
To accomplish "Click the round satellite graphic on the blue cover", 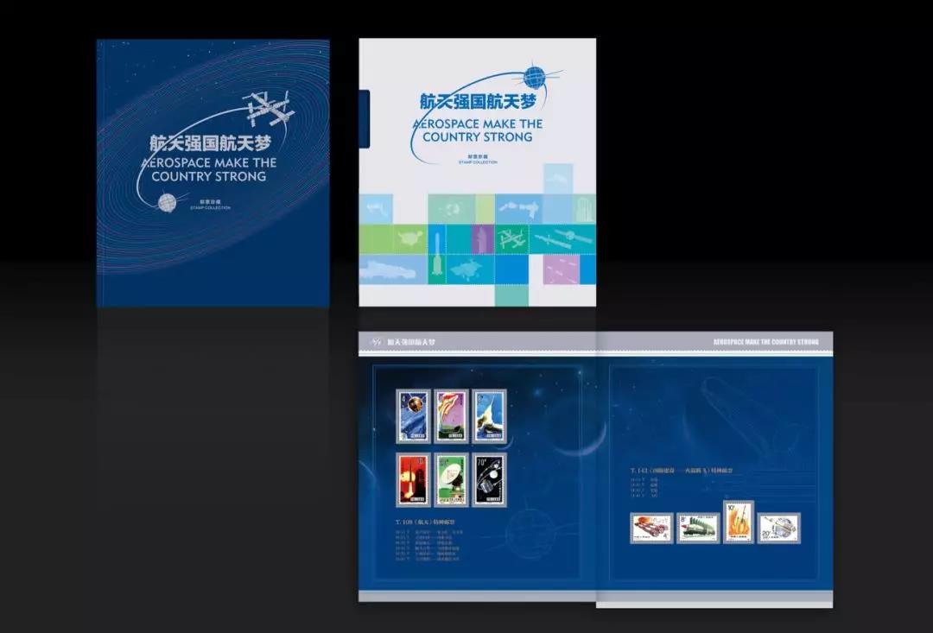I will (x=166, y=203).
